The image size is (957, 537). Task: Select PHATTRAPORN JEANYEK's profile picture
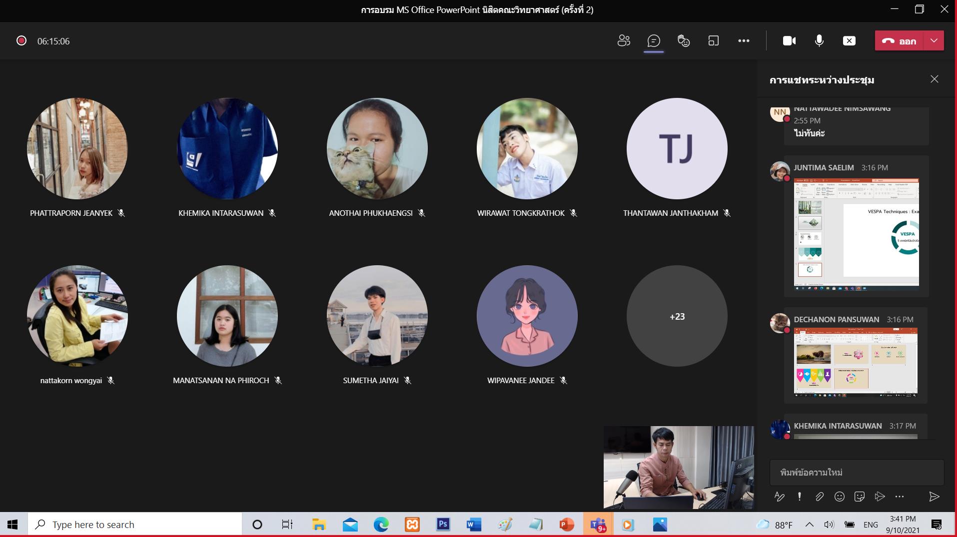click(77, 148)
